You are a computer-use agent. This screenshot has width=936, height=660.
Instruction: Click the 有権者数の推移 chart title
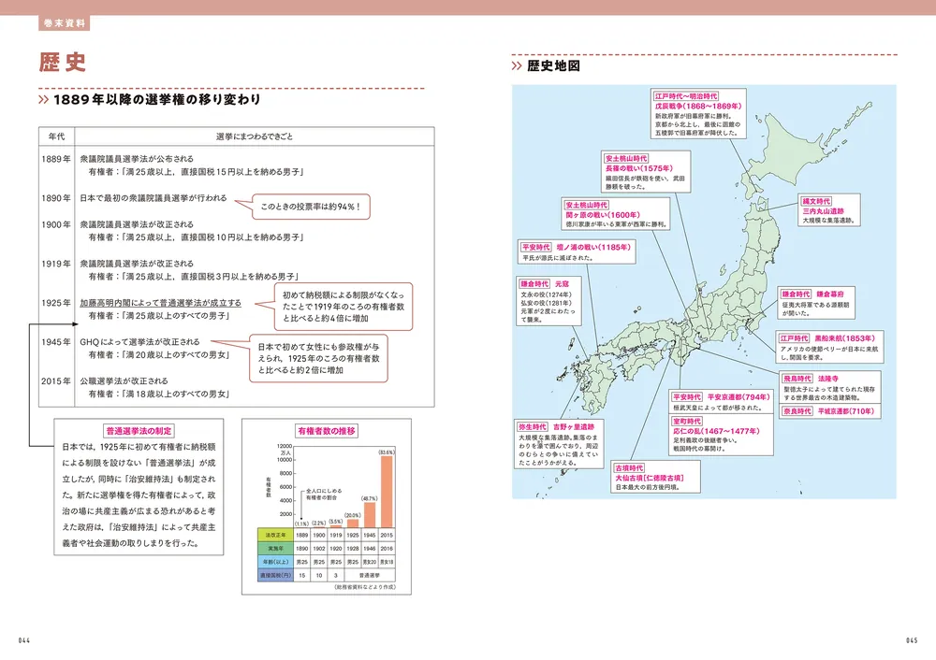327,431
